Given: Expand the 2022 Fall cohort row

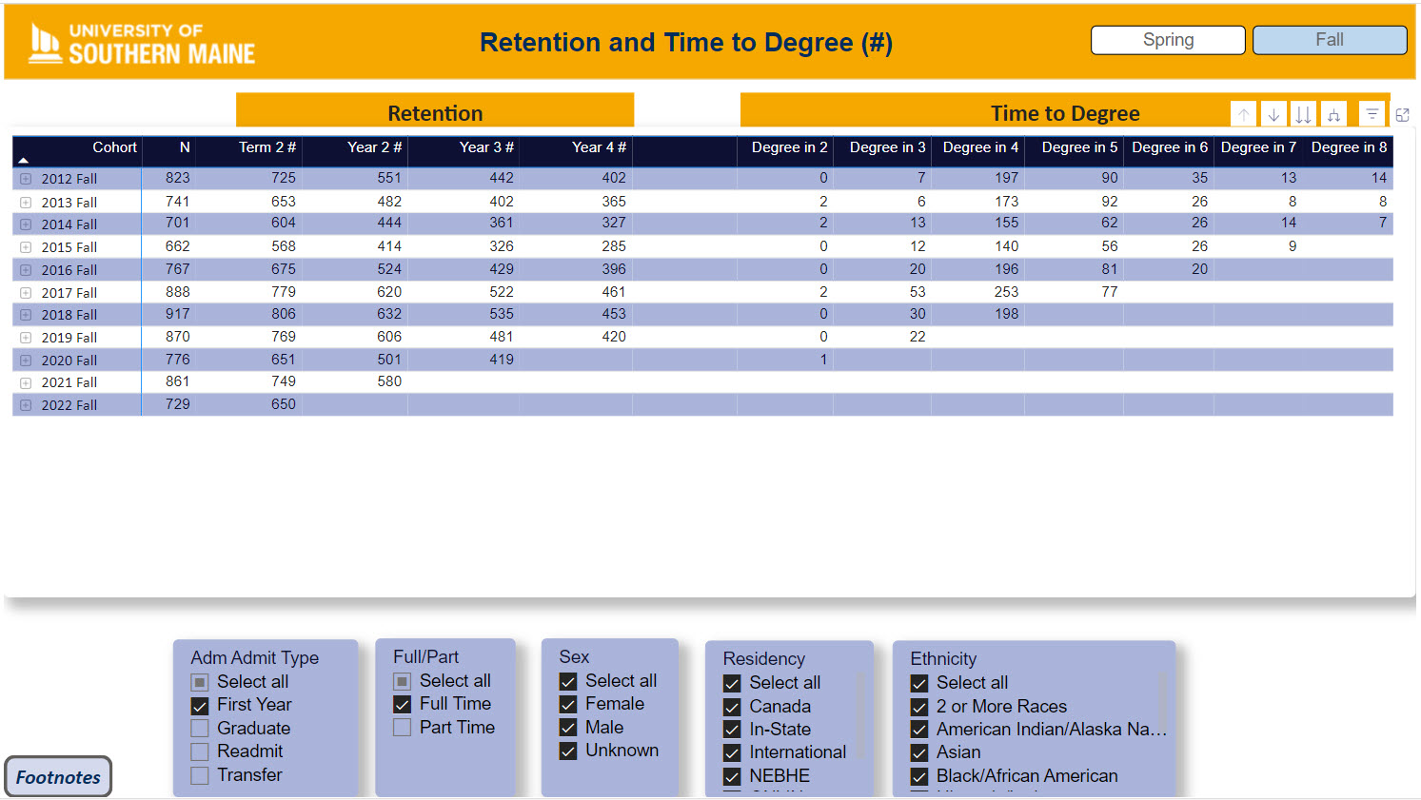Looking at the screenshot, I should pos(26,405).
